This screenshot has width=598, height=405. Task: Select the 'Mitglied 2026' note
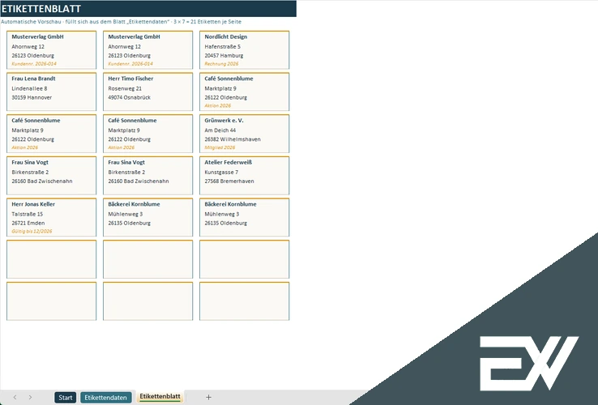220,147
